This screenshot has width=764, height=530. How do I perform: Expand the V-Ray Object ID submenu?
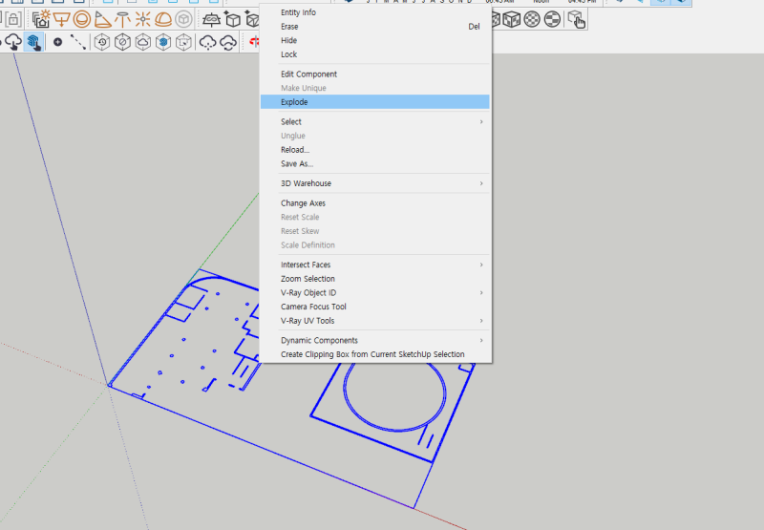tap(374, 293)
